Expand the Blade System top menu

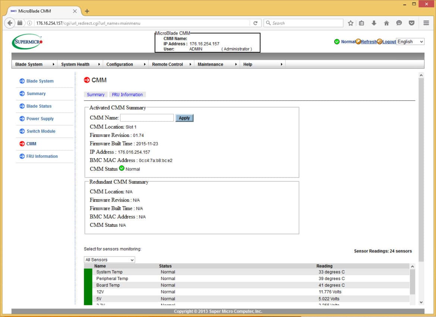35,64
